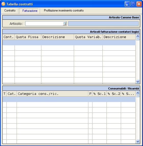The width and height of the screenshot is (143, 146).
Task: Click up arrow of Consumabili scrollbar
Action: click(138, 93)
